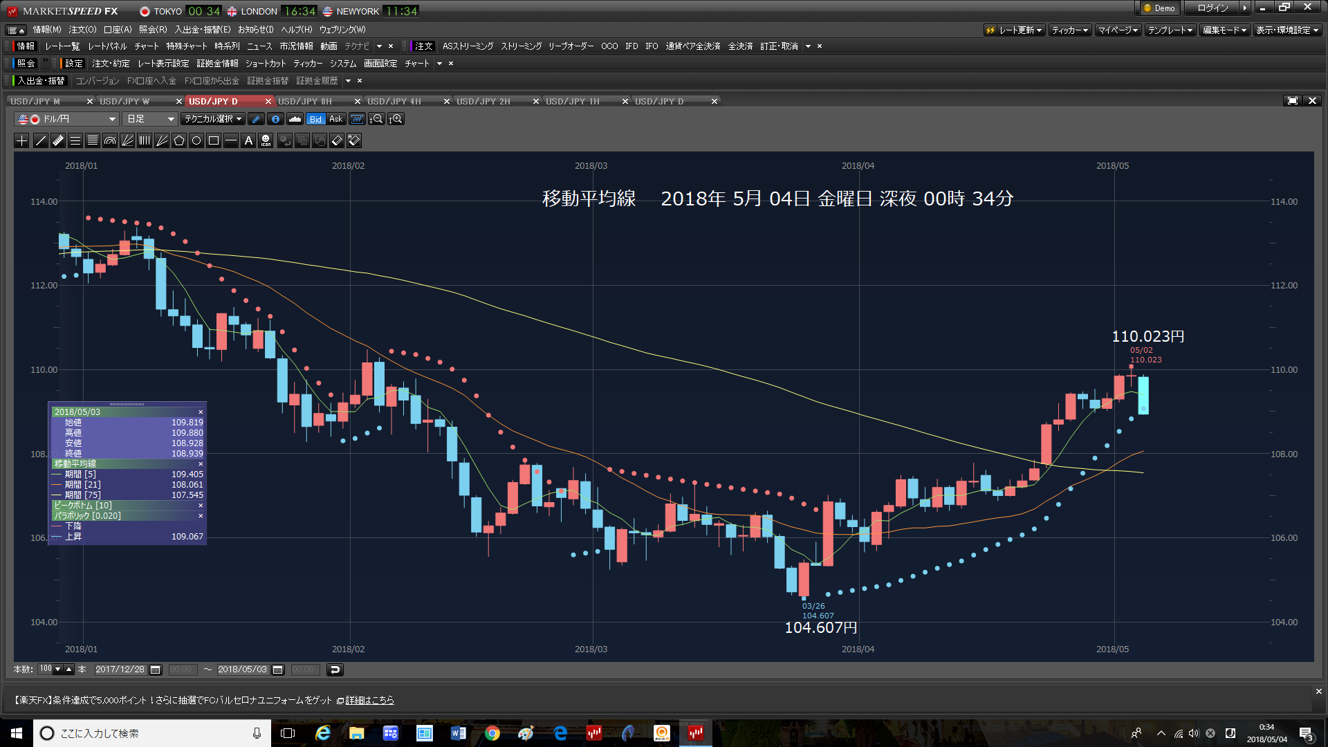The image size is (1328, 747).
Task: Select the horizontal parallel lines tool
Action: (x=75, y=141)
